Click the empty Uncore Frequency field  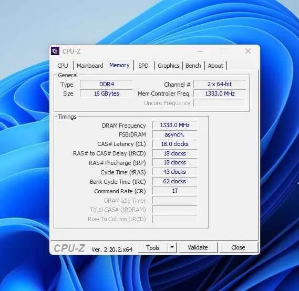tap(220, 103)
